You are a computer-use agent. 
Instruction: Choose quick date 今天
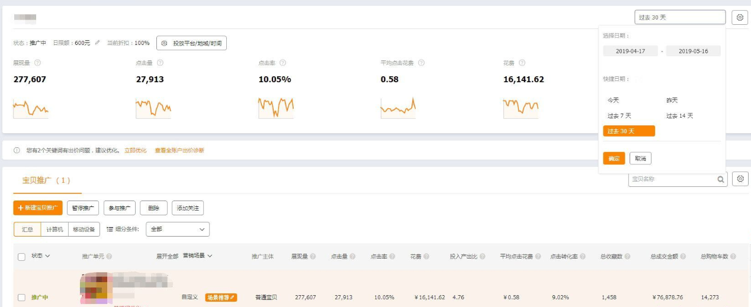613,101
